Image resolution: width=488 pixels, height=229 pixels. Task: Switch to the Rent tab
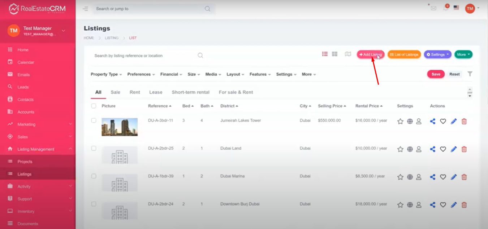[x=135, y=92]
